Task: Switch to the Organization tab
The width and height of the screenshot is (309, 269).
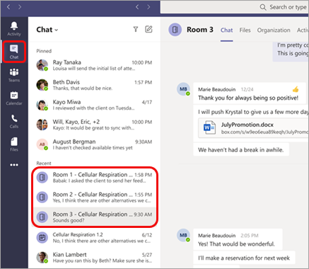Action: coord(274,30)
